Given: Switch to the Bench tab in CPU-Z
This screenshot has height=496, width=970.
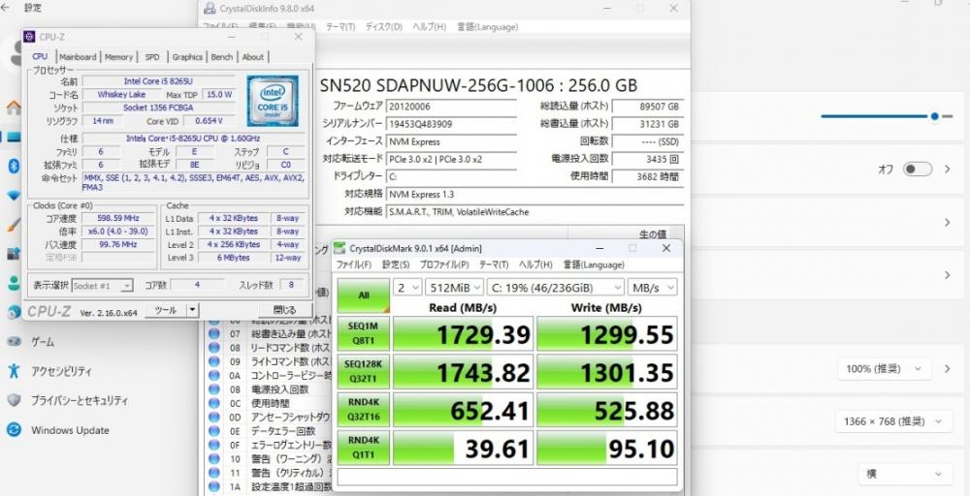Looking at the screenshot, I should pyautogui.click(x=221, y=57).
